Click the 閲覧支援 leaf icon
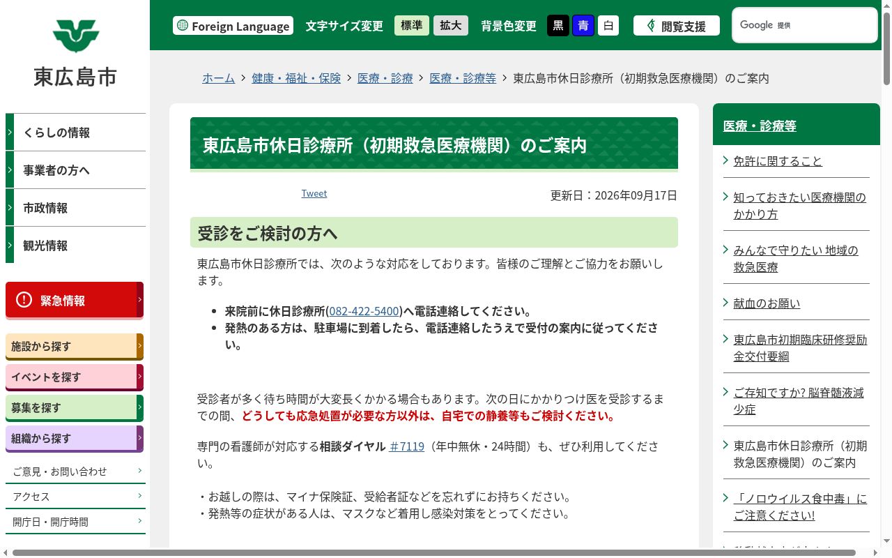The width and height of the screenshot is (892, 558). coord(651,26)
